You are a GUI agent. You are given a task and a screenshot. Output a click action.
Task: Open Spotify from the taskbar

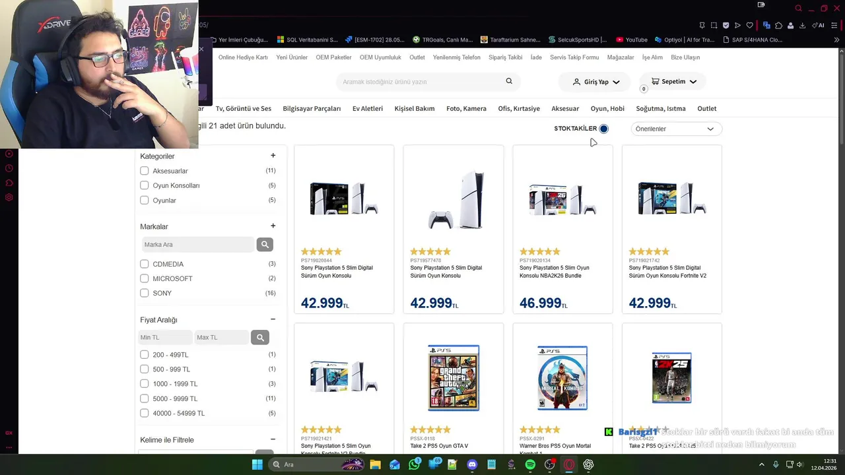[x=530, y=464]
